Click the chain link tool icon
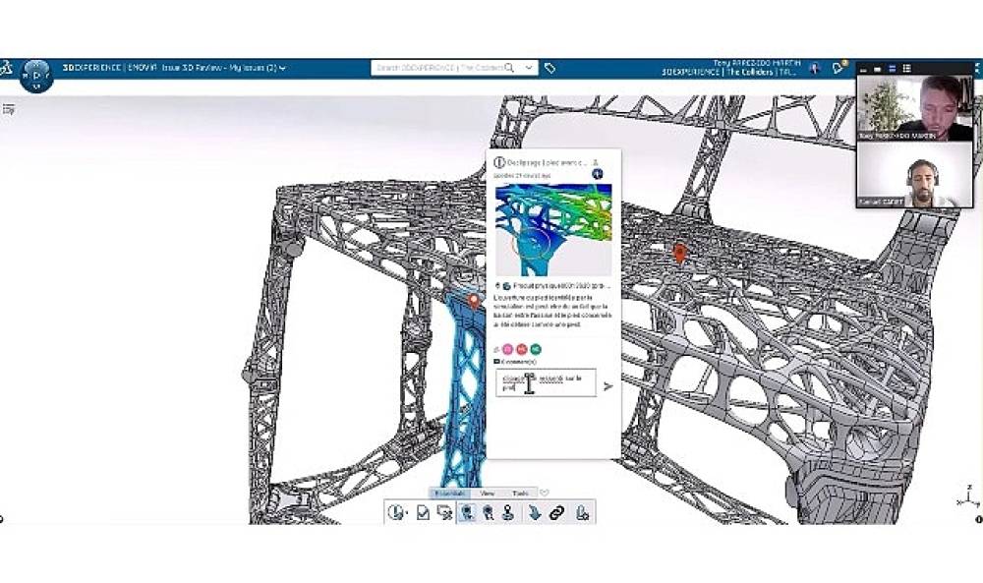The image size is (983, 583). click(556, 512)
